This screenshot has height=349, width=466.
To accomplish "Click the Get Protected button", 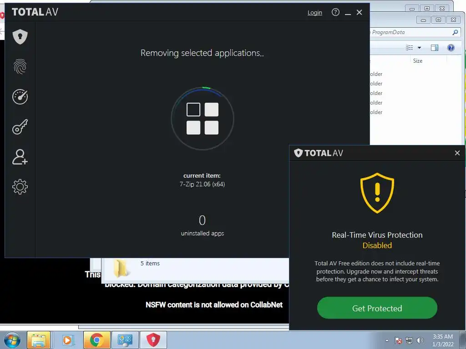I will 377,308.
